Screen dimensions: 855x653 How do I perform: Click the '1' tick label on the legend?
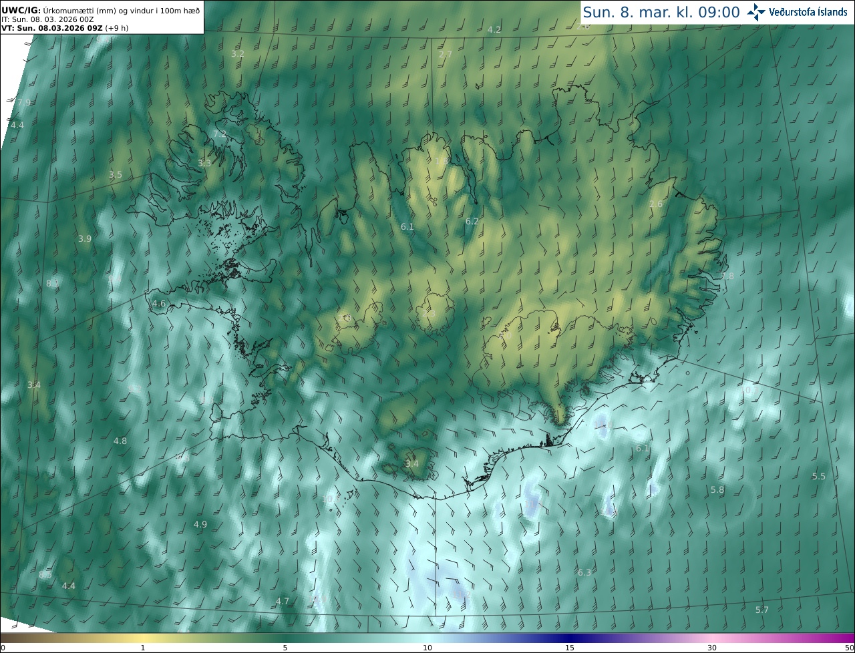(143, 648)
